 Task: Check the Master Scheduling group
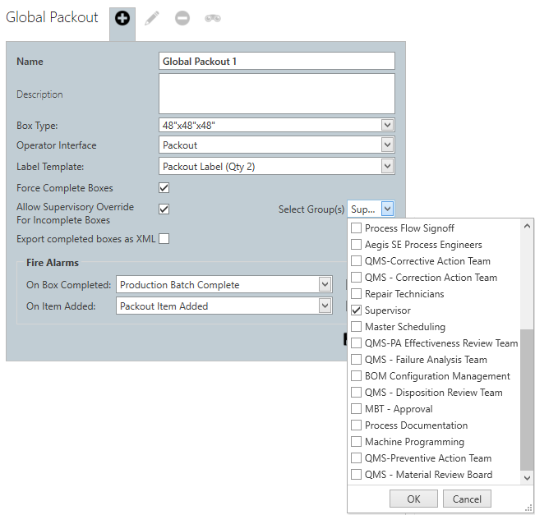point(356,327)
